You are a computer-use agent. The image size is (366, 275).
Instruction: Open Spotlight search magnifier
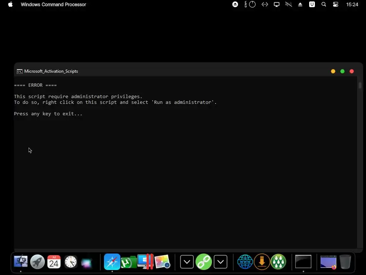click(x=324, y=4)
